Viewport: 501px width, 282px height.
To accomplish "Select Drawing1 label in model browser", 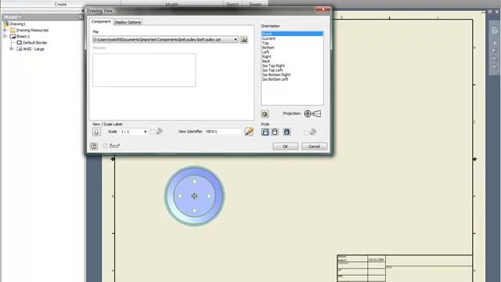I will pyautogui.click(x=17, y=24).
